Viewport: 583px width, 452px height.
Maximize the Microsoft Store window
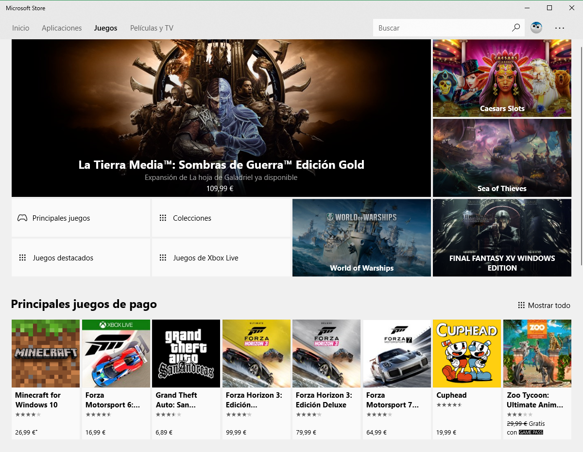(549, 8)
